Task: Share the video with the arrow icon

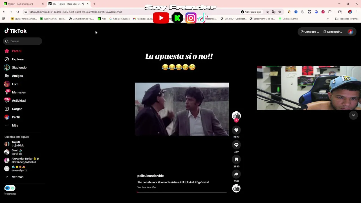Action: click(236, 174)
